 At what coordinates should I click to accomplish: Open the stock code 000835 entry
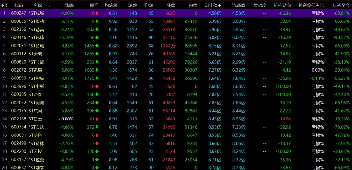19,21
